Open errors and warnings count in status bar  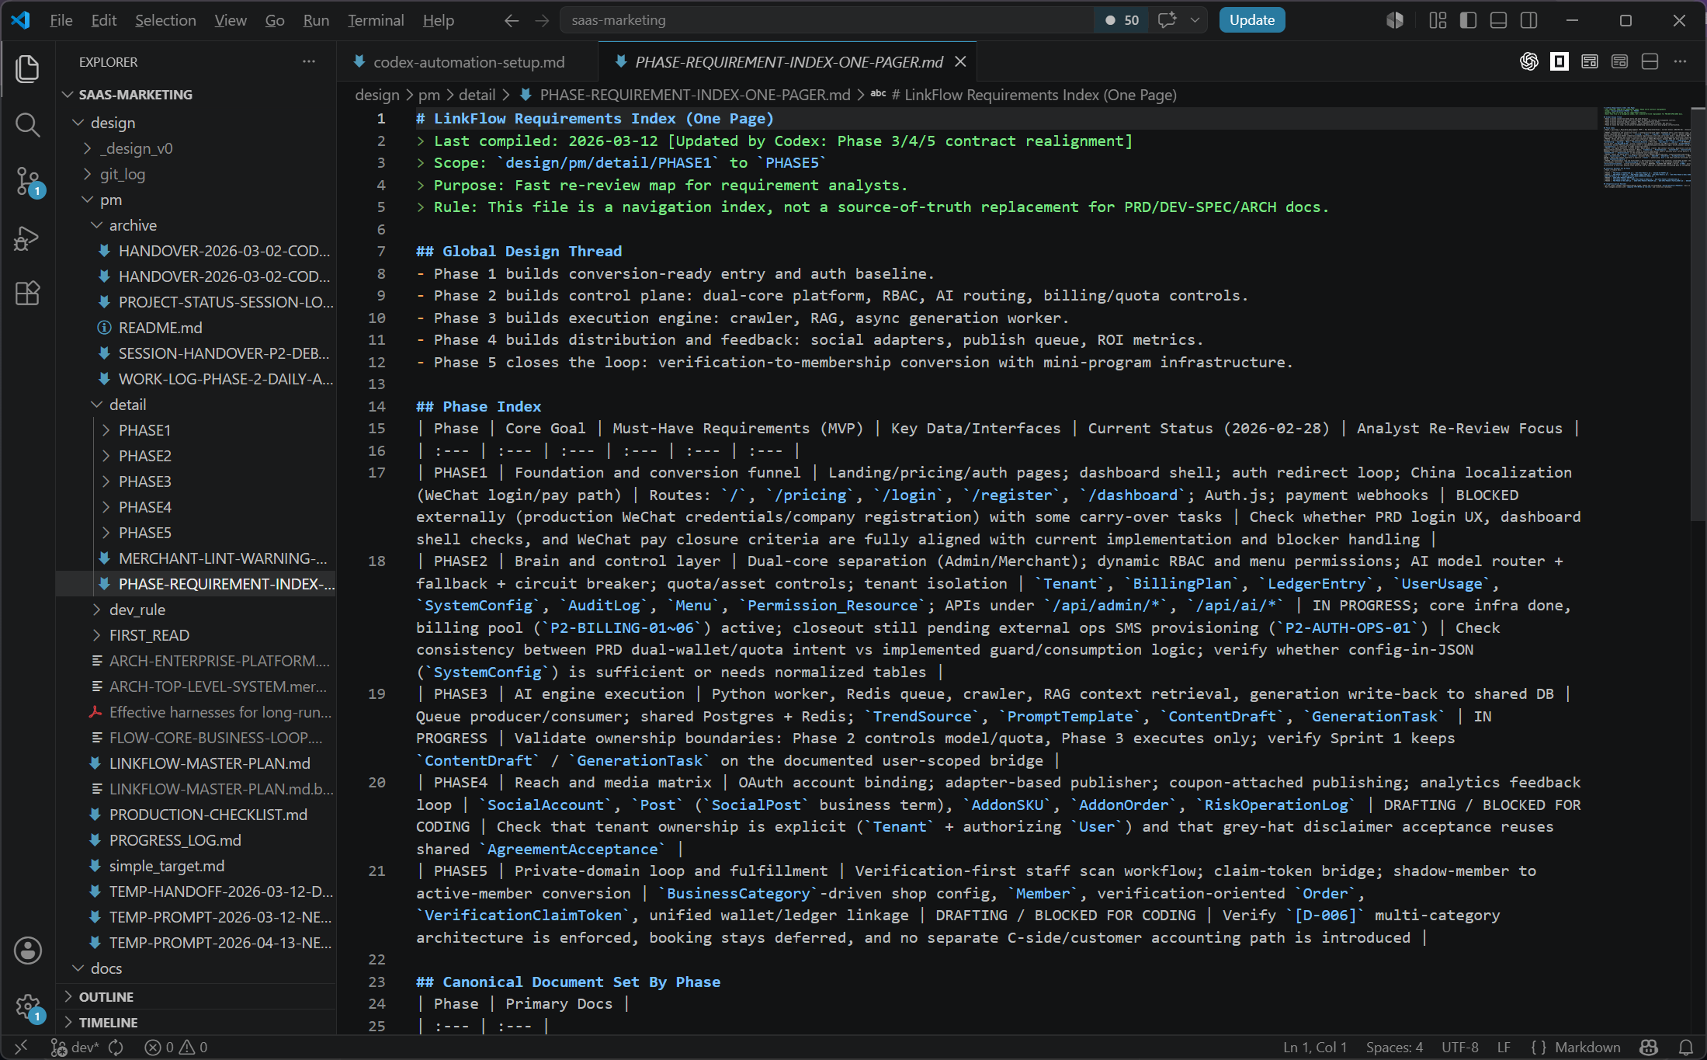[176, 1047]
